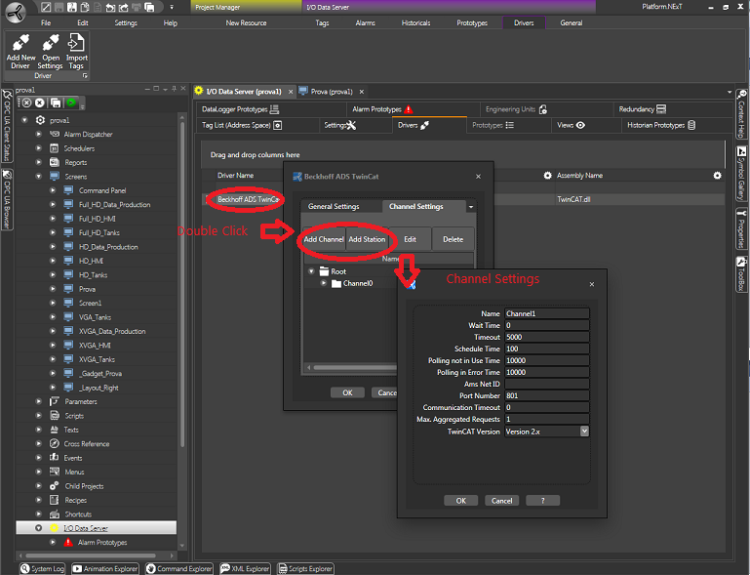Click the Add New Driver icon
750x575 pixels.
[20, 43]
